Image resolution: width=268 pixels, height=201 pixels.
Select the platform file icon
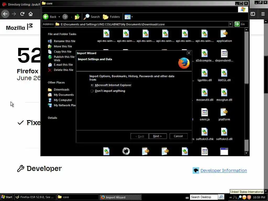click(x=224, y=113)
